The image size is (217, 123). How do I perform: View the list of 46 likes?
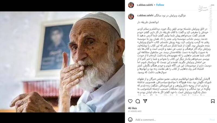(132, 108)
